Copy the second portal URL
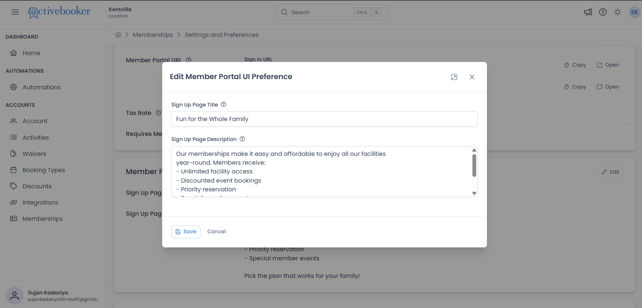The height and width of the screenshot is (308, 642). pyautogui.click(x=575, y=87)
